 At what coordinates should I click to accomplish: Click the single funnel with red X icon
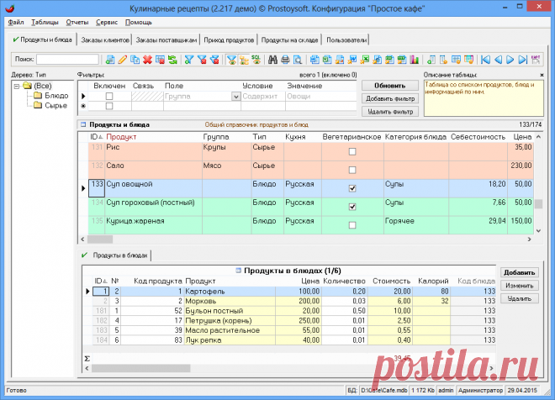202,60
